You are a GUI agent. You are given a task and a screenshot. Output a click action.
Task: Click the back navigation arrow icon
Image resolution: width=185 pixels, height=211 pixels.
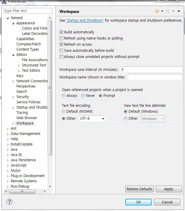click(x=157, y=11)
